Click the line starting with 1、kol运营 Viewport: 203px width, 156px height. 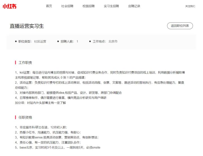(x=100, y=72)
